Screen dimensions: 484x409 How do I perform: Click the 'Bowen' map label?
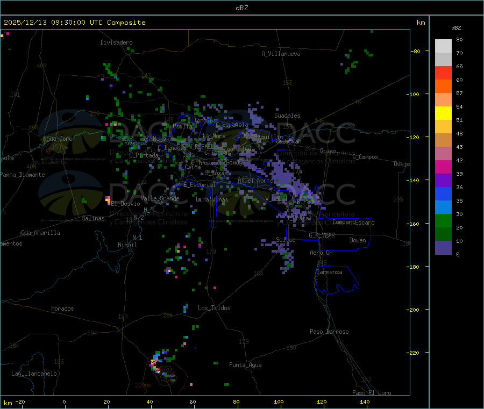tap(358, 240)
